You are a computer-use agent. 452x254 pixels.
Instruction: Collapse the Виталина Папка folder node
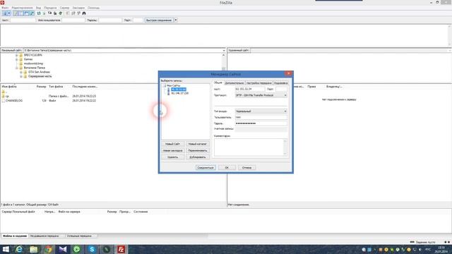click(17, 68)
